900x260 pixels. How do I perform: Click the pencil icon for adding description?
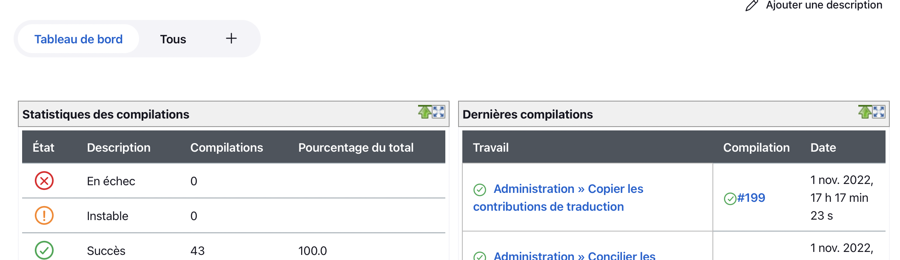click(752, 6)
